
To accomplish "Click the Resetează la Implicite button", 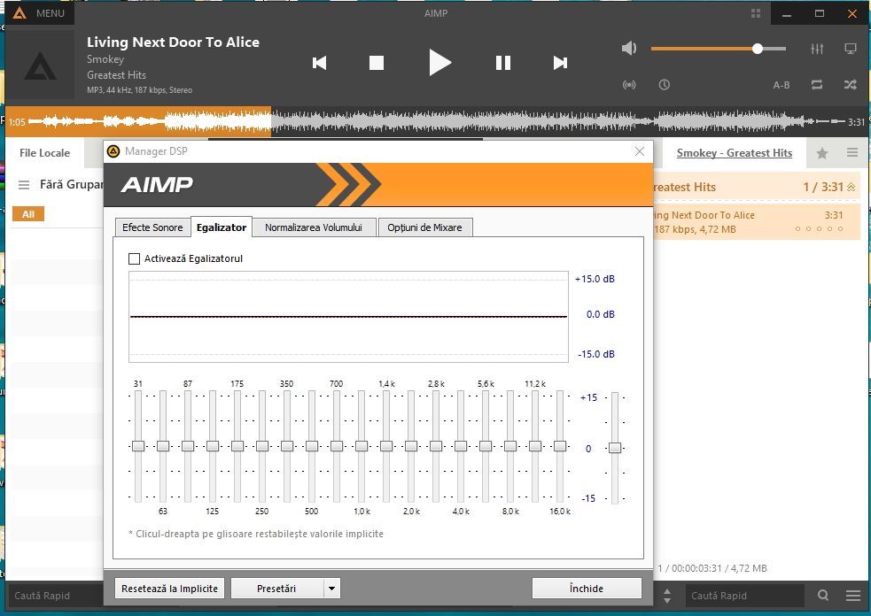I will 169,589.
